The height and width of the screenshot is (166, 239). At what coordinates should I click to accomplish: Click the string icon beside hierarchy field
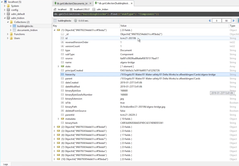[x=62, y=74]
